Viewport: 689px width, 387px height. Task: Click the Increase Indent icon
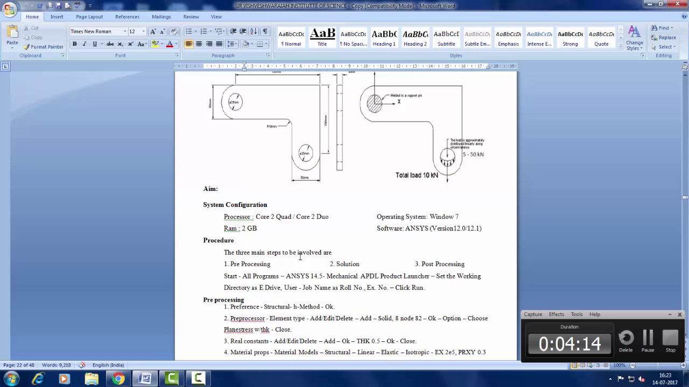(x=243, y=31)
